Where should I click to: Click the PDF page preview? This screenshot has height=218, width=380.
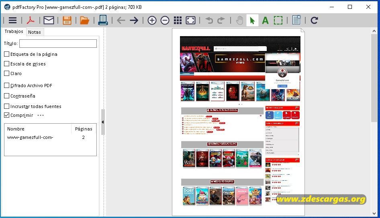click(x=238, y=122)
